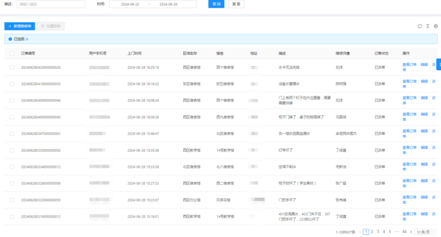Click the 新增维修单 add button

19,26
